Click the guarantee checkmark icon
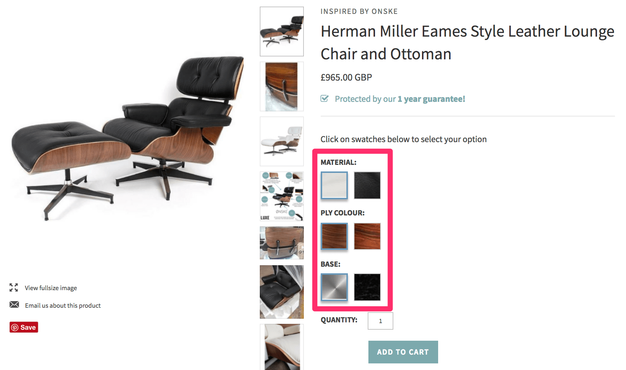This screenshot has height=370, width=626. point(324,99)
